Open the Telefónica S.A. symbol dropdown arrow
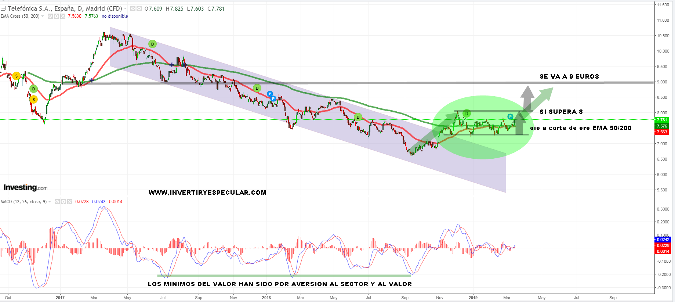 pyautogui.click(x=125, y=8)
